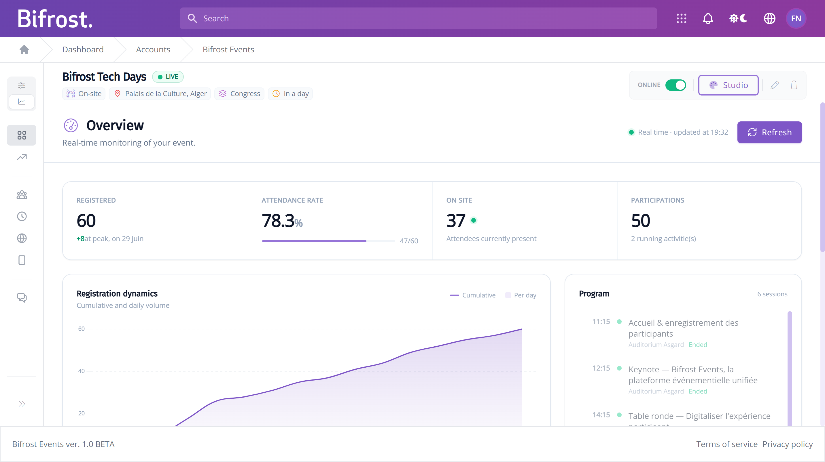Go to home via house icon
825x462 pixels.
point(24,49)
